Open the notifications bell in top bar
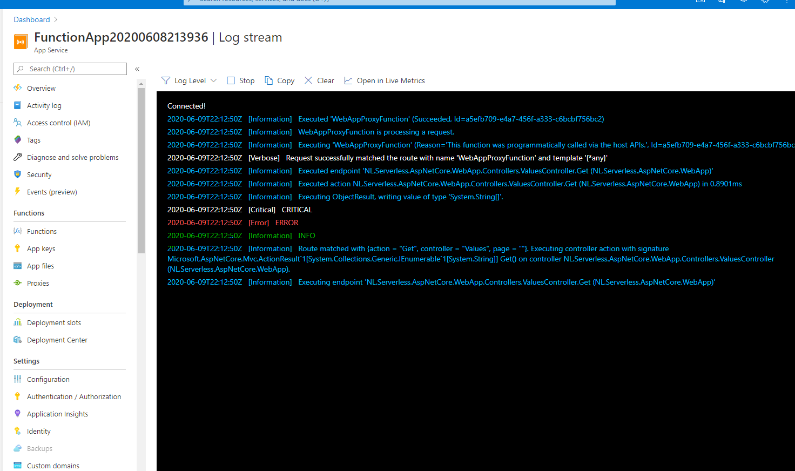 tap(743, 2)
